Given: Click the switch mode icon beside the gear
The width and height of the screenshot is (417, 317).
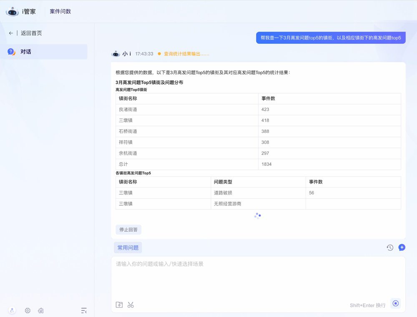Looking at the screenshot, I should 41,310.
